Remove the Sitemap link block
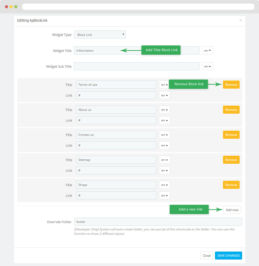Screen dimensions: 259x266 pyautogui.click(x=231, y=160)
